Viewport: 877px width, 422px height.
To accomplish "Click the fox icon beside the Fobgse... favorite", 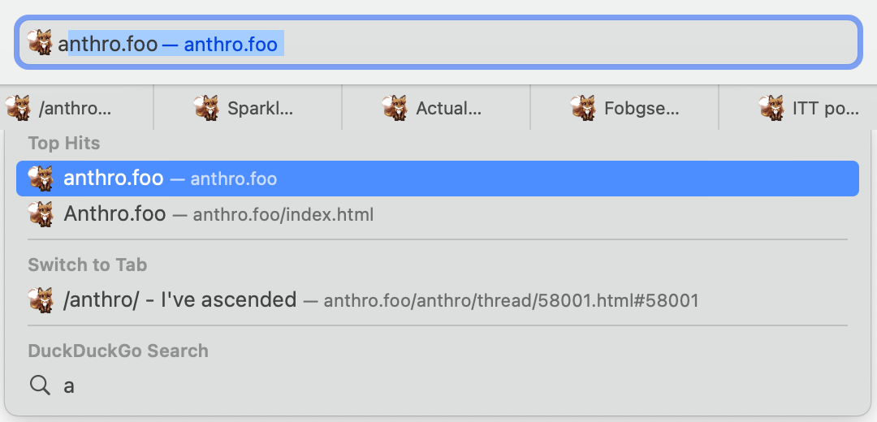I will point(583,108).
